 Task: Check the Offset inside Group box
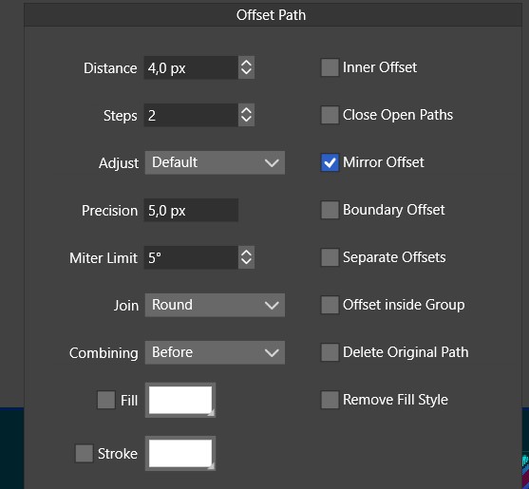pyautogui.click(x=330, y=305)
